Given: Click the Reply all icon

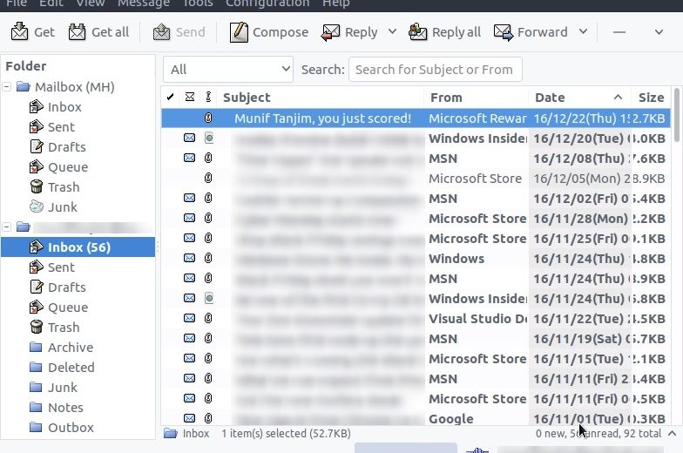Looking at the screenshot, I should click(418, 31).
